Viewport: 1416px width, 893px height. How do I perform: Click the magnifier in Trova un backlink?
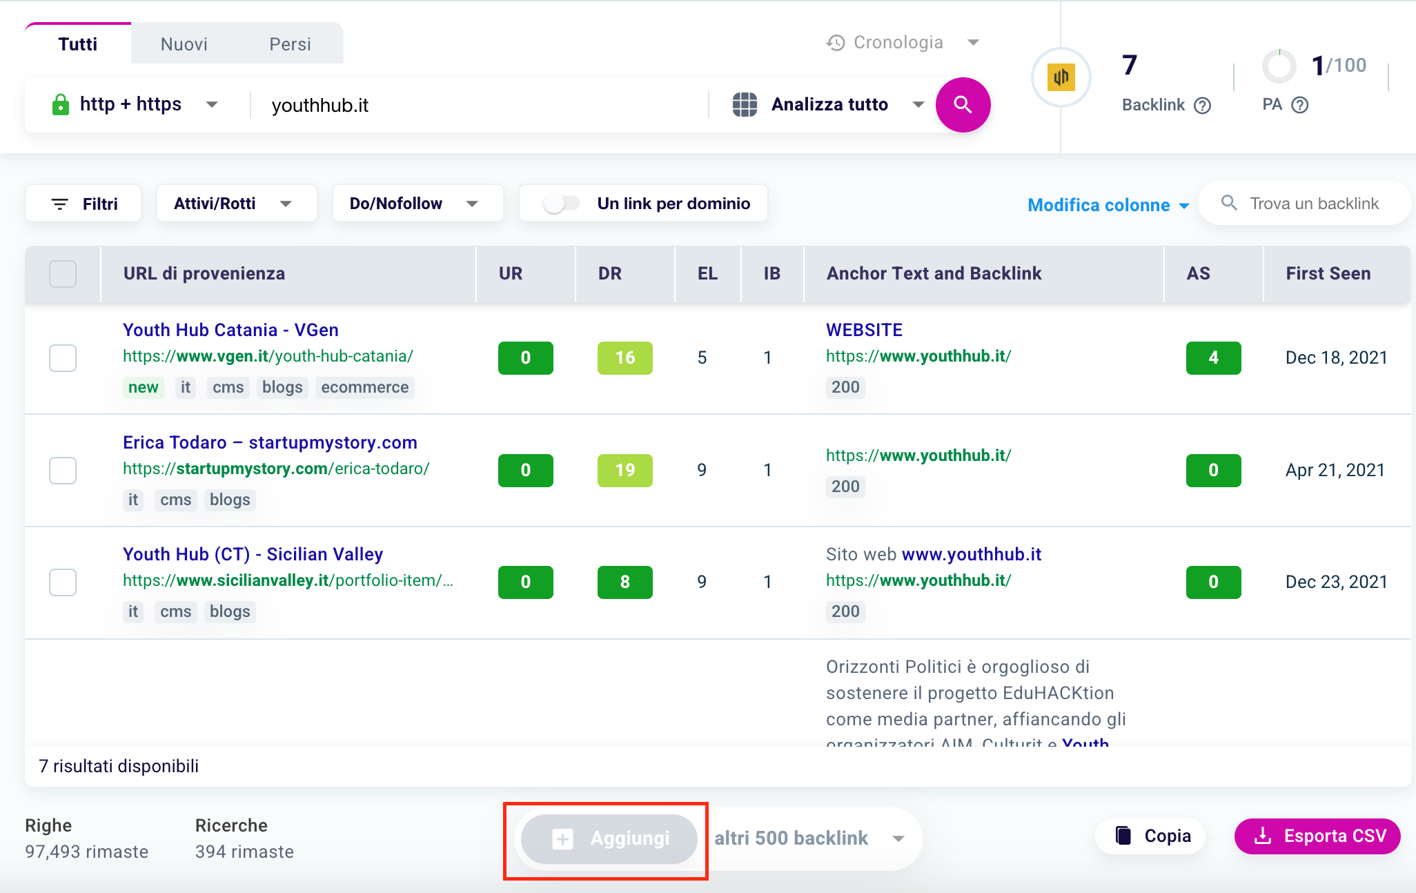click(x=1229, y=203)
